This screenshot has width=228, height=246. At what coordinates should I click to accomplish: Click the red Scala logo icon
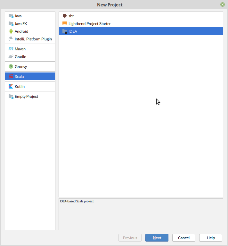[11, 76]
